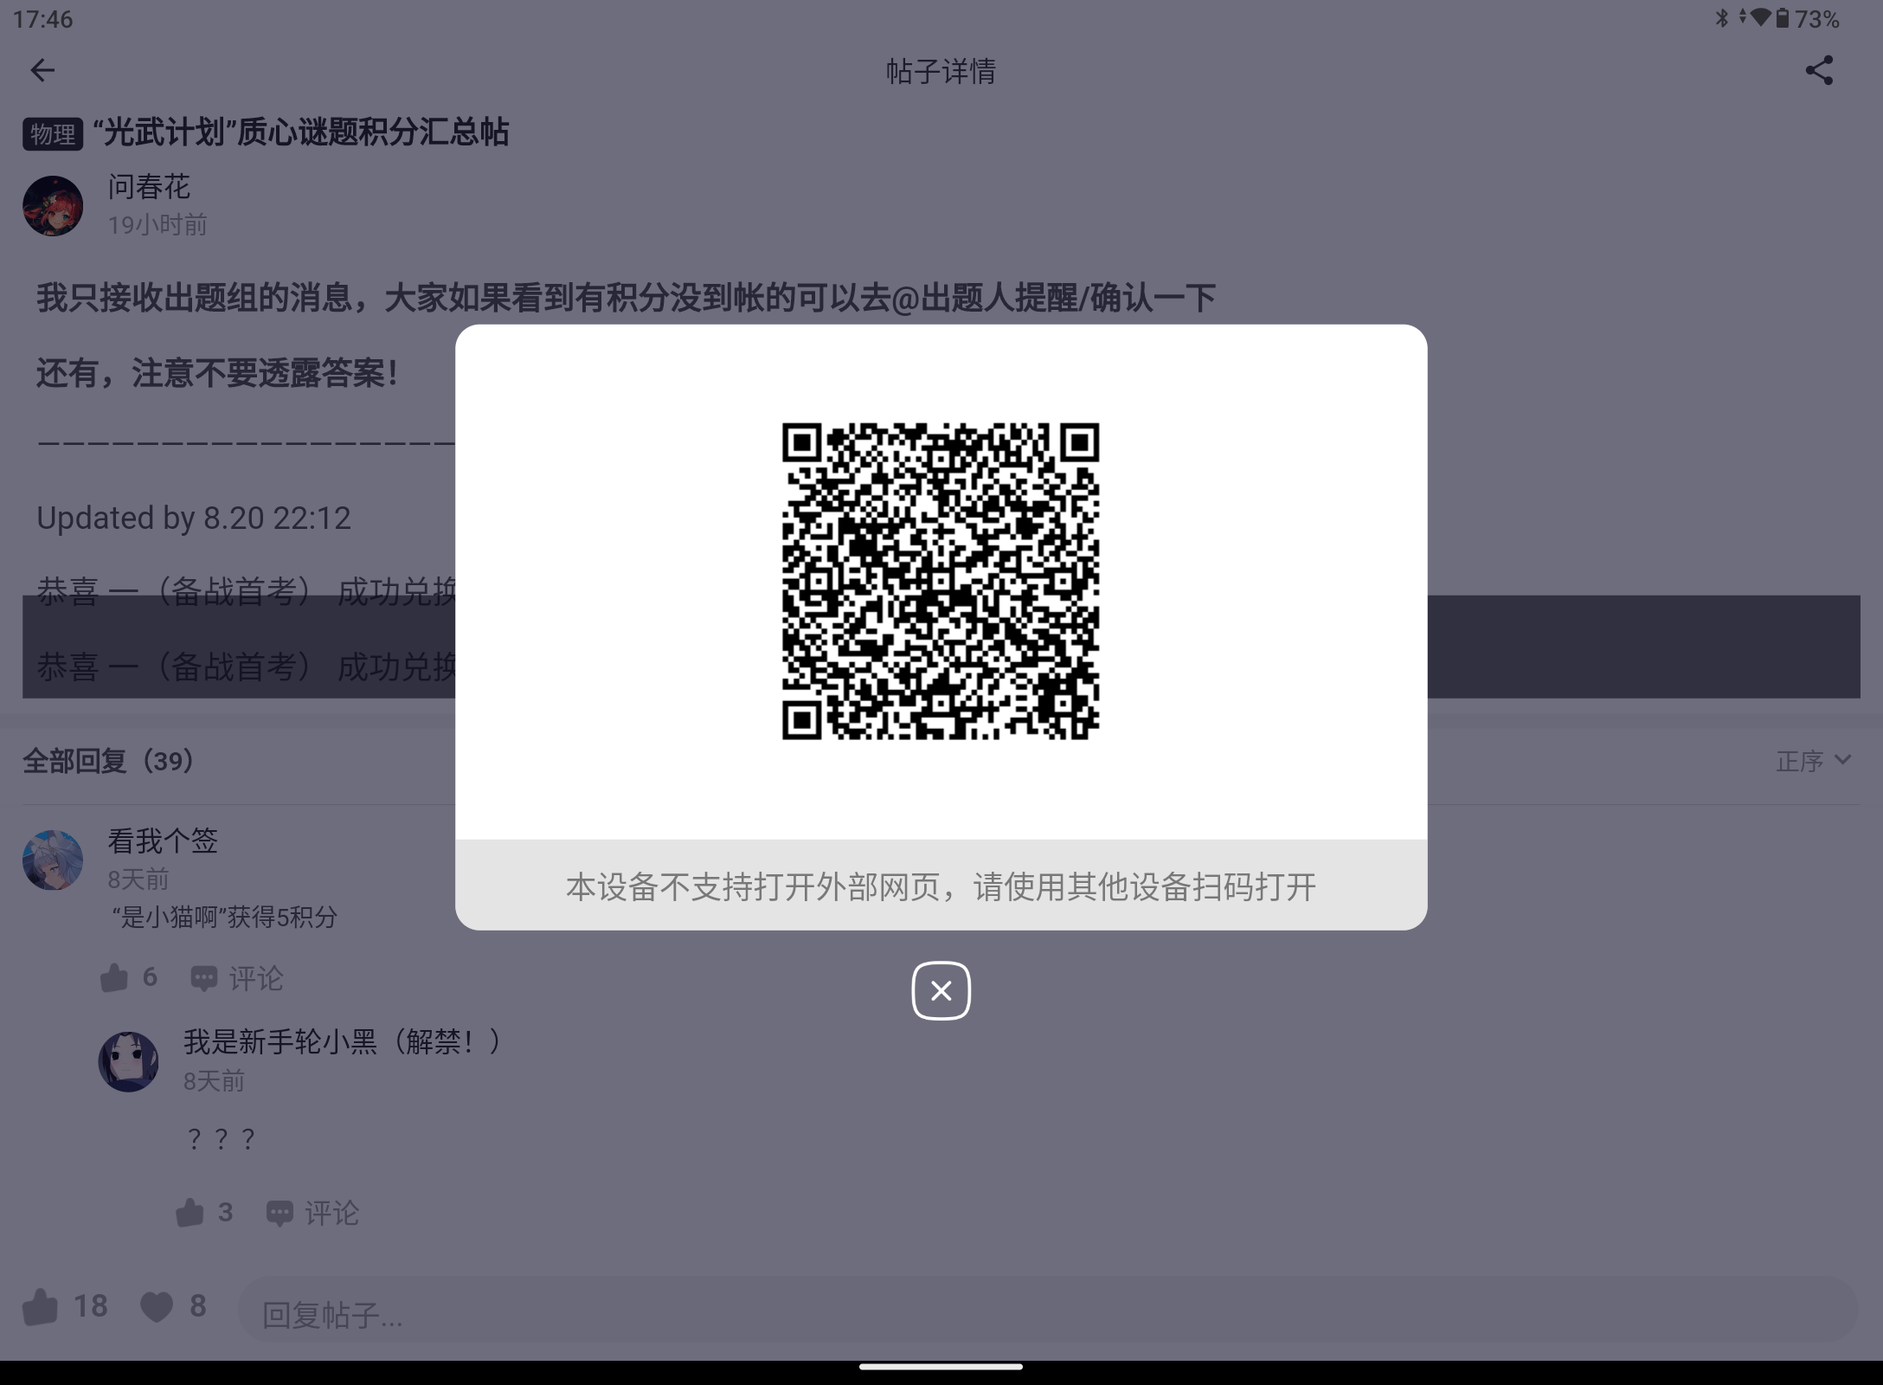Tap the Updated by 8.20 22:12 line

(194, 518)
